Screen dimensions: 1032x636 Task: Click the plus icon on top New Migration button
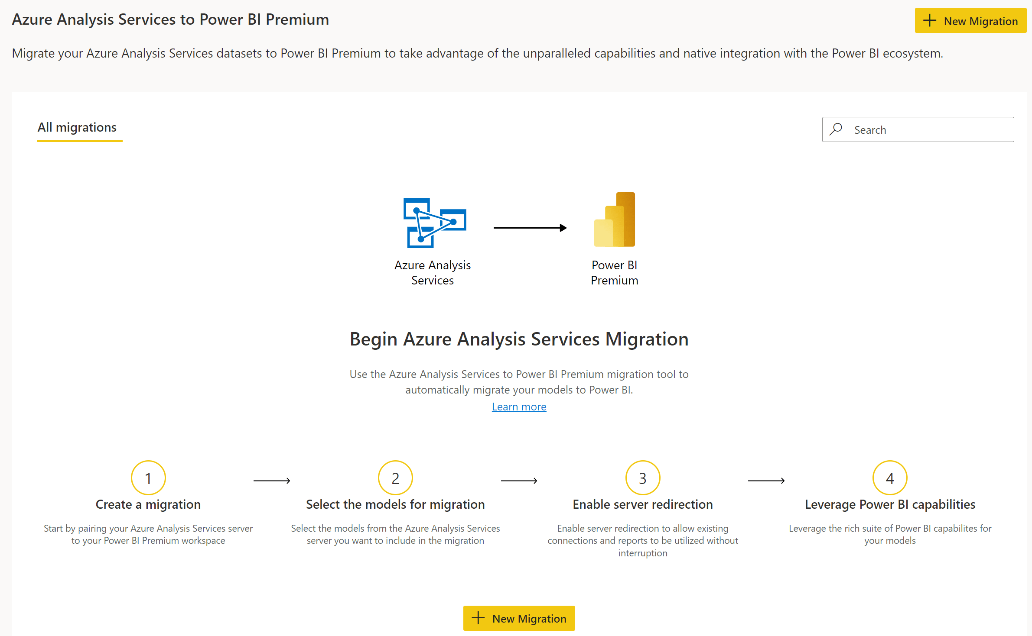coord(930,20)
